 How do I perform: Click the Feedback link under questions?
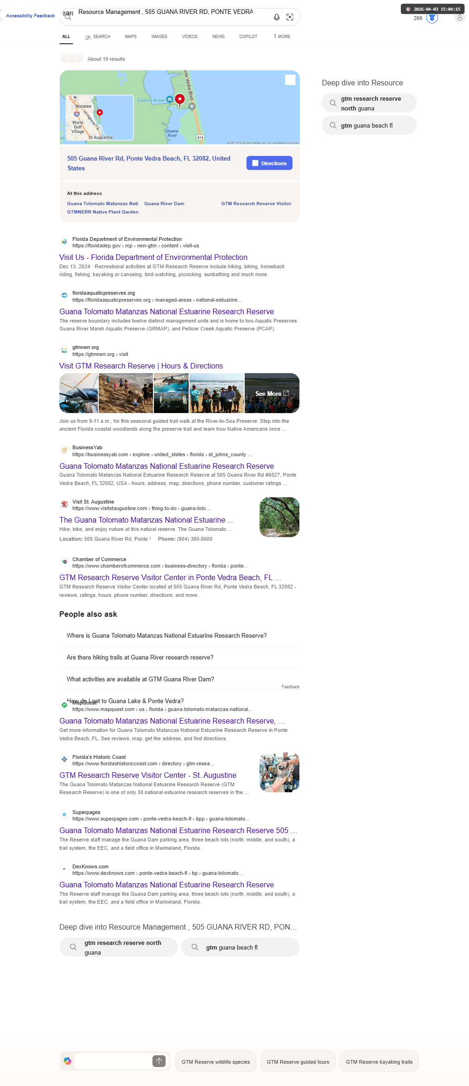click(x=291, y=687)
